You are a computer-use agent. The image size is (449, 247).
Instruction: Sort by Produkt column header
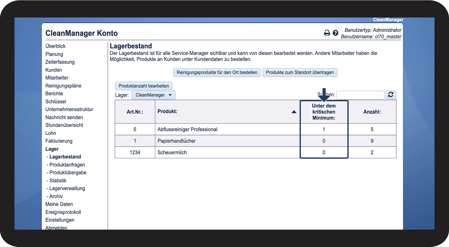pyautogui.click(x=227, y=112)
